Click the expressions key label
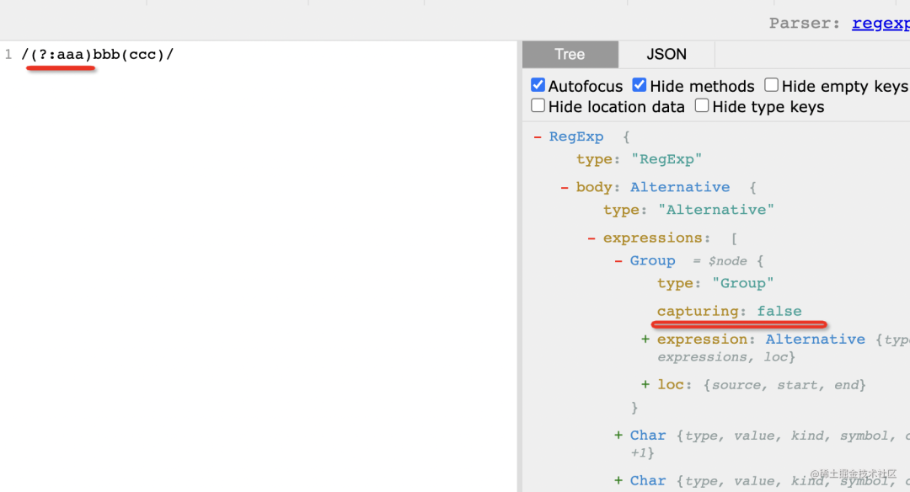This screenshot has height=492, width=910. [x=652, y=238]
